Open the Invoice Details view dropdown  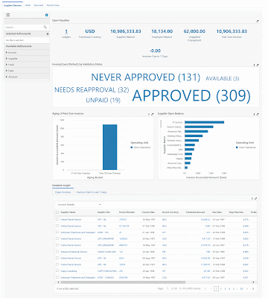tap(79, 205)
